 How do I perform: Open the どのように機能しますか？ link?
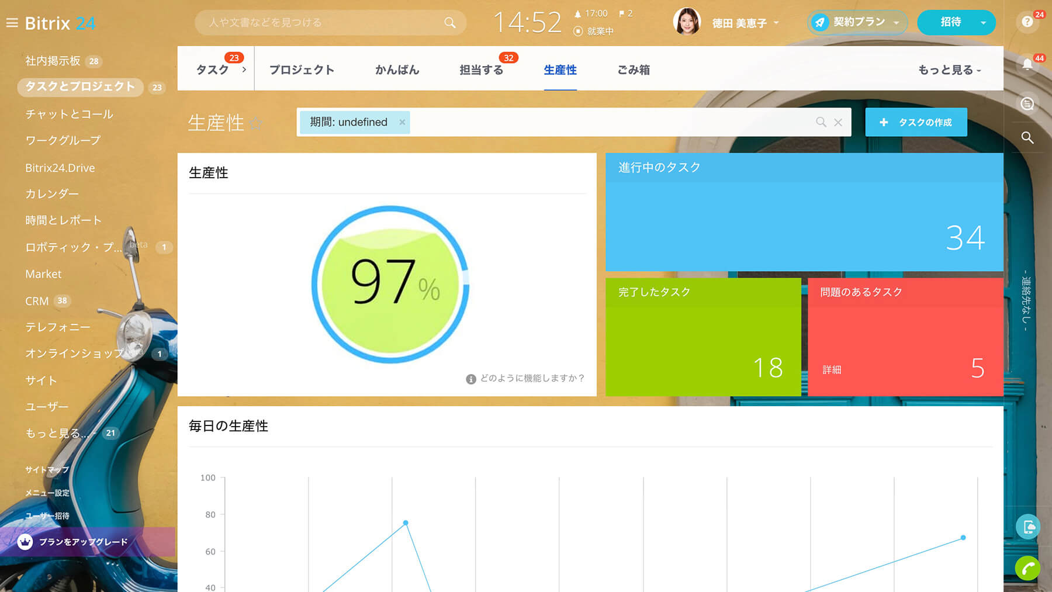532,378
